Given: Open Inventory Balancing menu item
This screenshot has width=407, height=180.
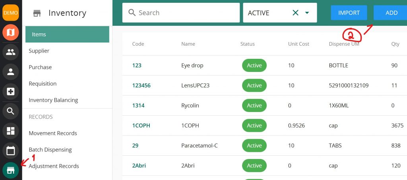Looking at the screenshot, I should click(53, 100).
